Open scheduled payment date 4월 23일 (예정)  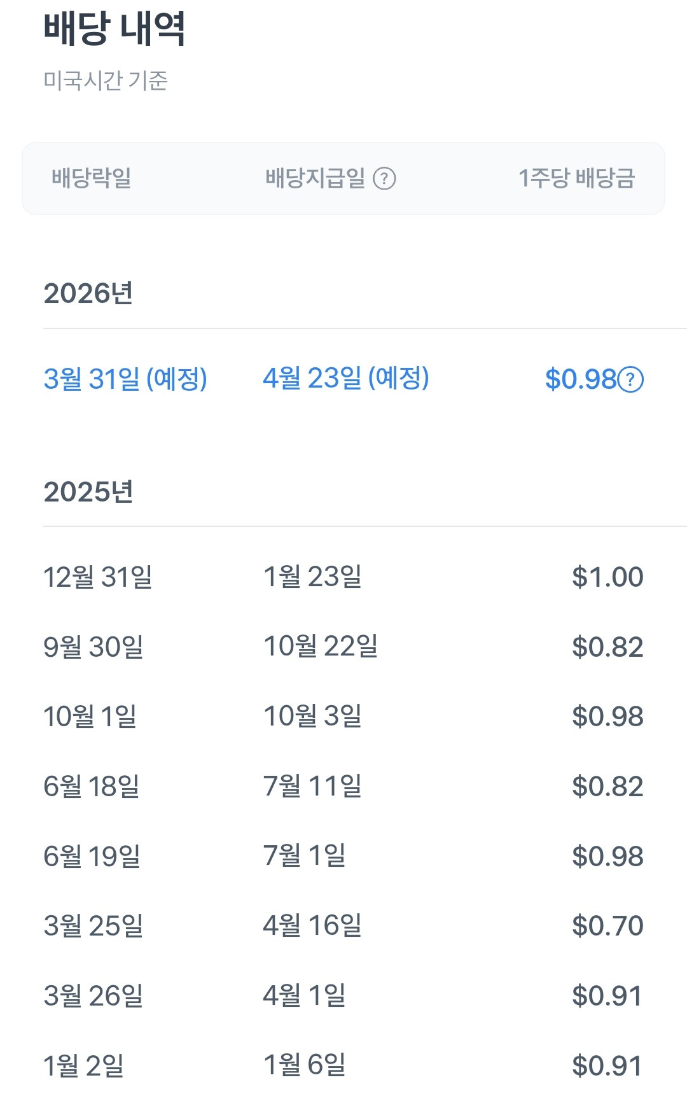tap(346, 379)
